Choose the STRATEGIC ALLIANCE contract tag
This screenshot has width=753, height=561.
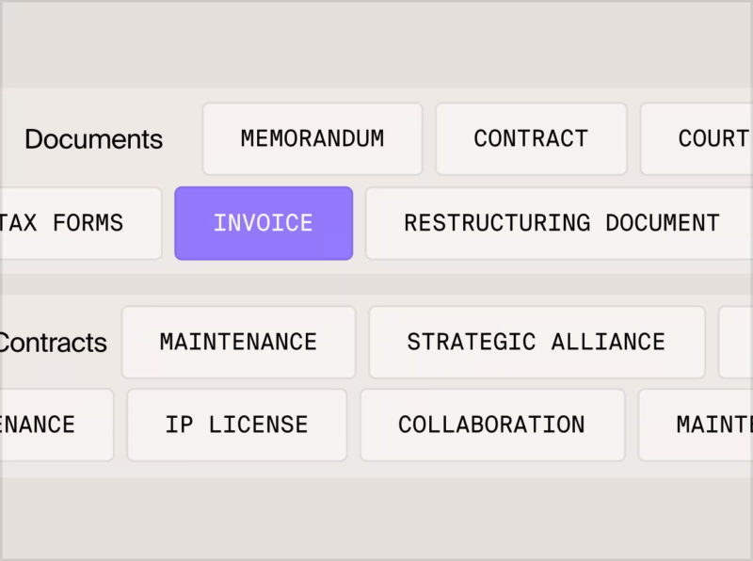pos(537,343)
